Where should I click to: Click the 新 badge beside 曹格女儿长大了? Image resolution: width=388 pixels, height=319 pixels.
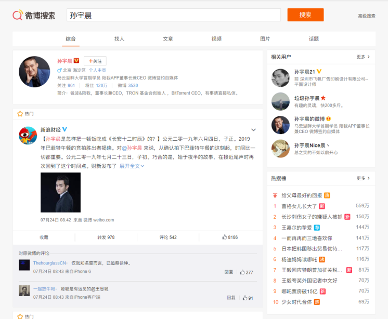[322, 206]
